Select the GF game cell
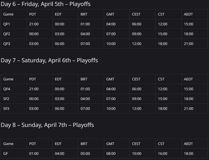Image resolution: width=209 pixels, height=160 pixels. tap(14, 153)
